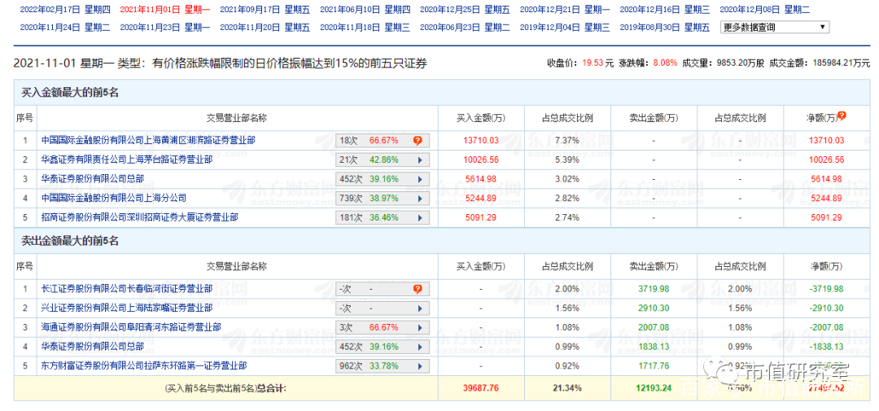Click buy amount 5091.29 in the 买入金额(万) column
879x411 pixels.
click(481, 217)
